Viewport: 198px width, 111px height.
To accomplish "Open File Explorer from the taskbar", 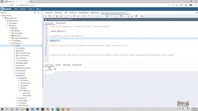I will pyautogui.click(x=22, y=109).
